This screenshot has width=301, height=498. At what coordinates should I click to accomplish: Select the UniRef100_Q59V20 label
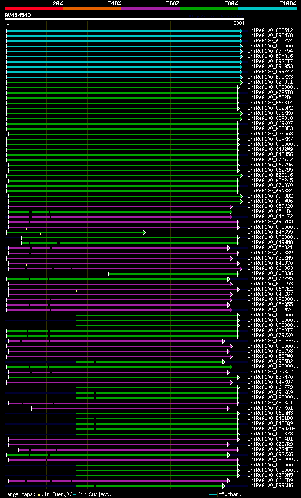(x=270, y=206)
